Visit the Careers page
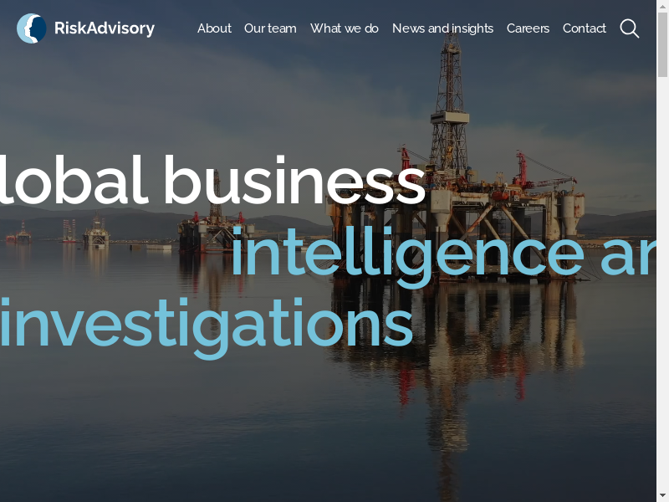This screenshot has height=502, width=669. (x=528, y=28)
